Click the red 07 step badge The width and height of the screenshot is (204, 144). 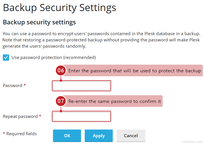click(61, 101)
